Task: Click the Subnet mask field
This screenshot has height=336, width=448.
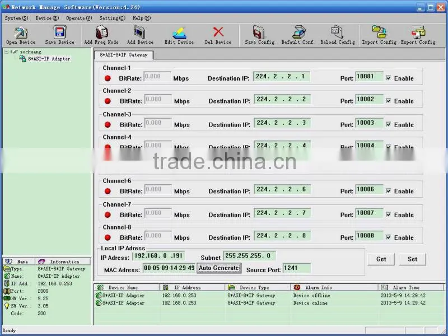Action: pos(249,256)
